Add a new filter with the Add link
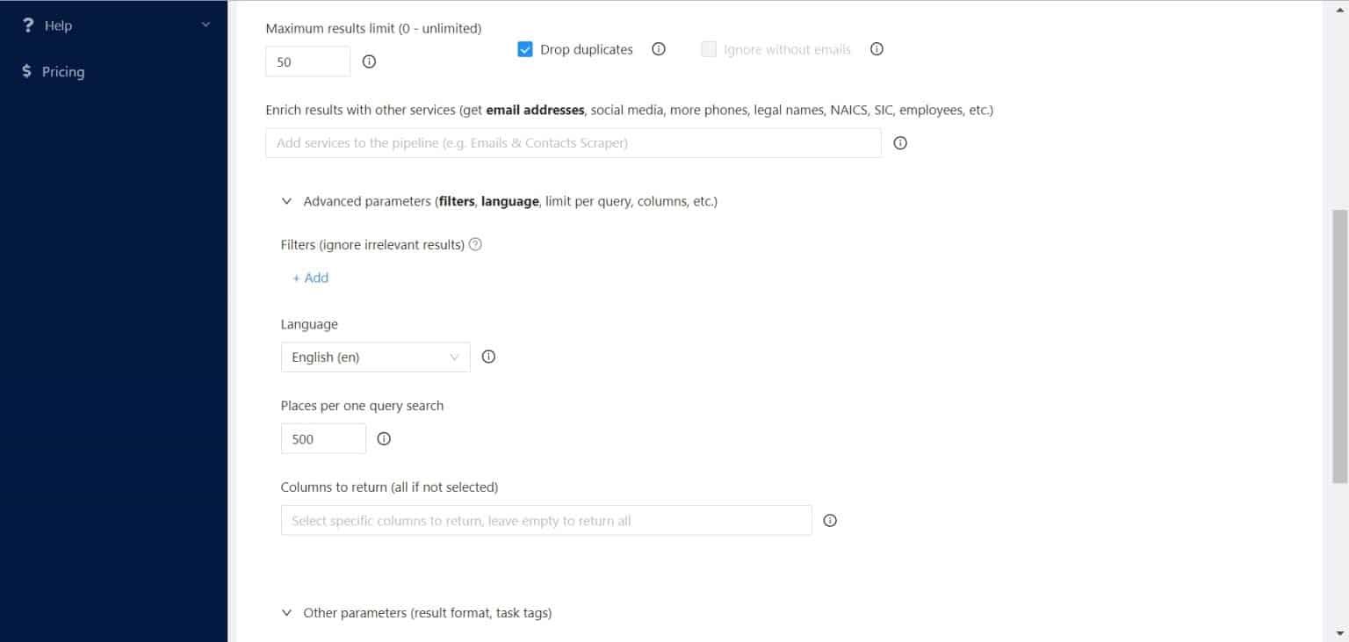 point(309,278)
